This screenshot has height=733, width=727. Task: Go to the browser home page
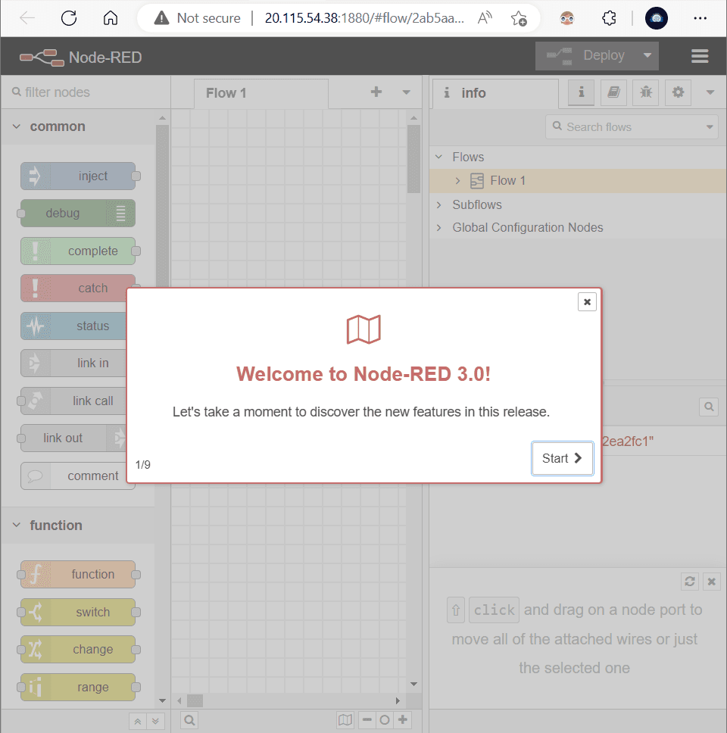(x=111, y=18)
